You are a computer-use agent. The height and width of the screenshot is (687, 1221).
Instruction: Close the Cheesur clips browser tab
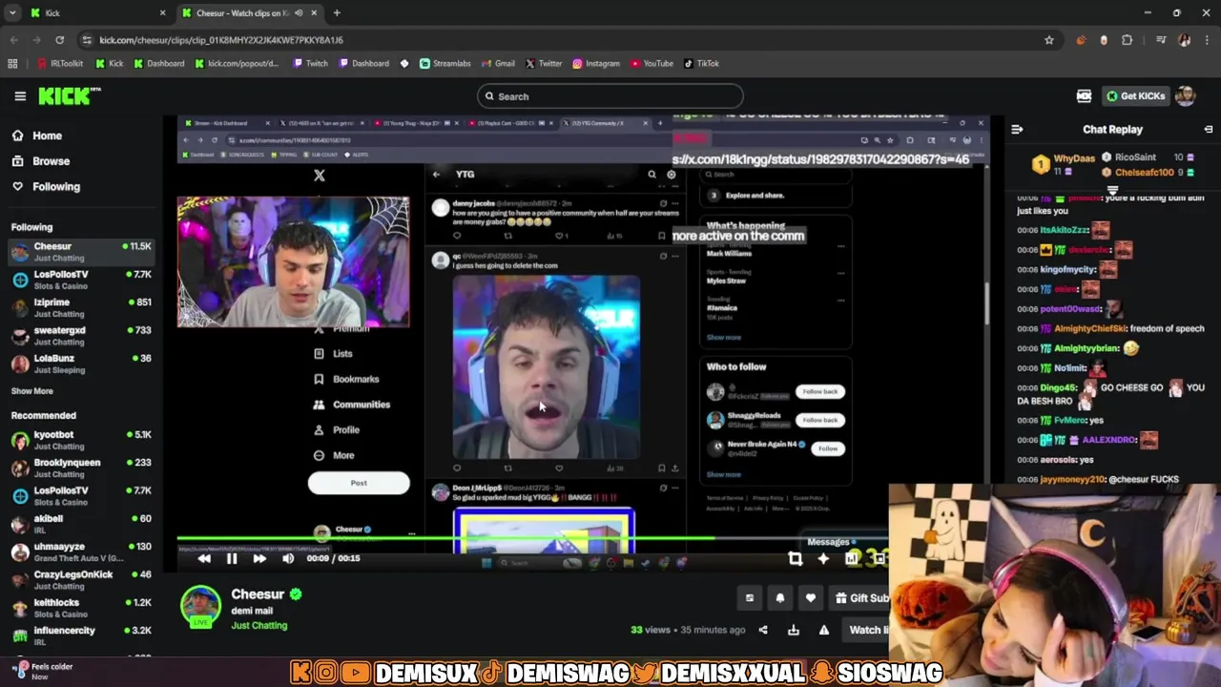pyautogui.click(x=313, y=13)
